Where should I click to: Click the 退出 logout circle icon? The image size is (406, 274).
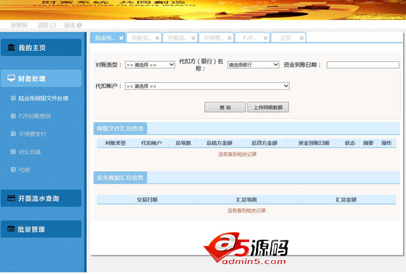[x=79, y=25]
